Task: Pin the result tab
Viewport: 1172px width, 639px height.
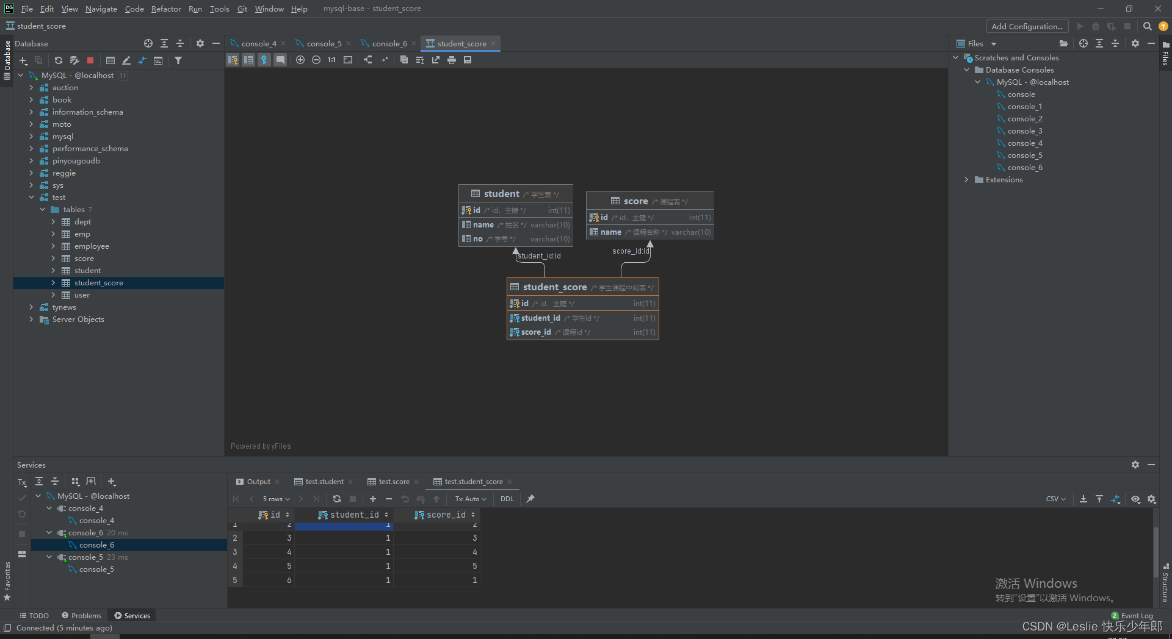Action: click(530, 499)
